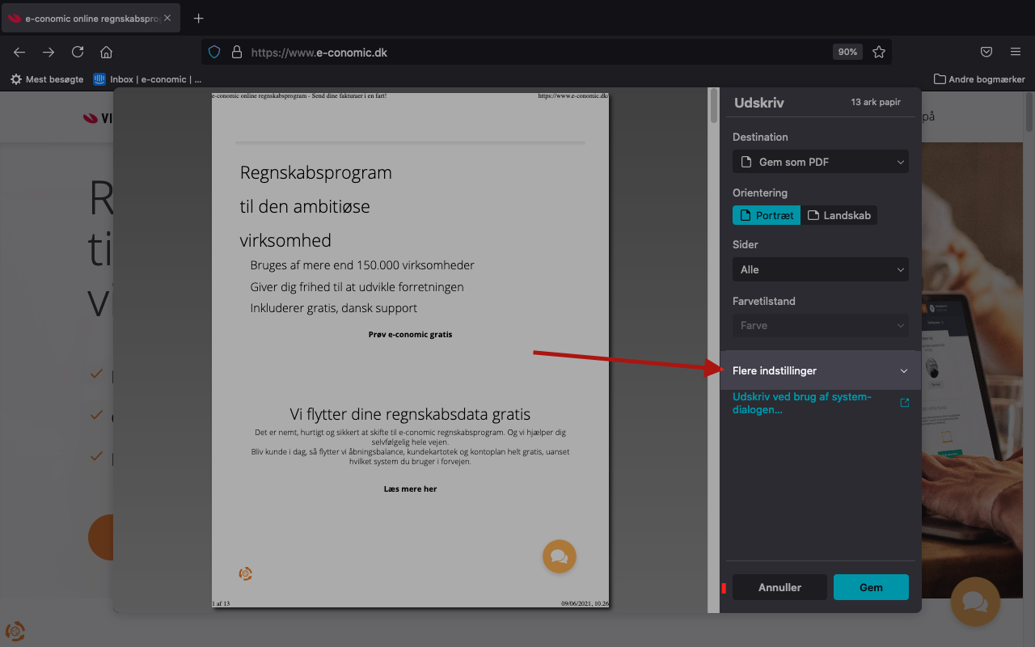
Task: Click the Annuller button
Action: coord(779,587)
